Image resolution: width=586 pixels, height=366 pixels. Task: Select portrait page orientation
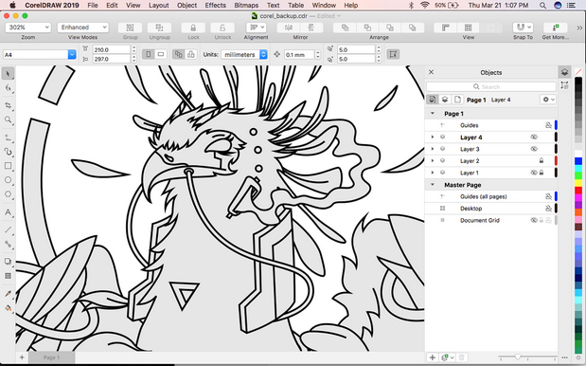(149, 54)
